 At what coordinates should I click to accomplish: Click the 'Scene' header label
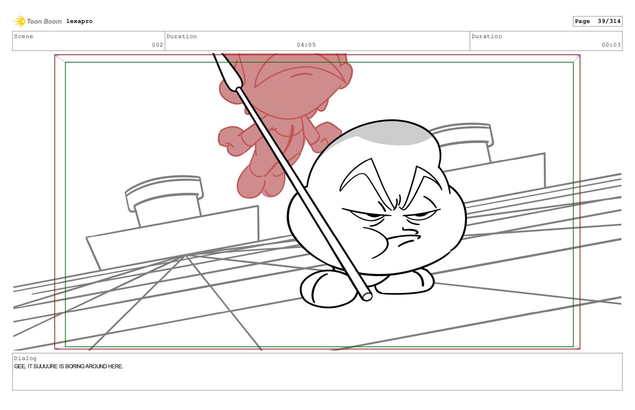click(x=23, y=36)
